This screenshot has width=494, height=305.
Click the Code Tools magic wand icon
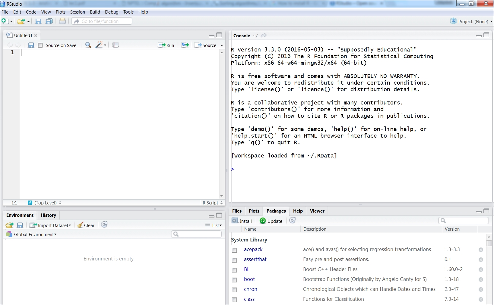pos(99,45)
